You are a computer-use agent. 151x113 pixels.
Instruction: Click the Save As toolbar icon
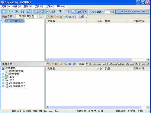point(28,12)
